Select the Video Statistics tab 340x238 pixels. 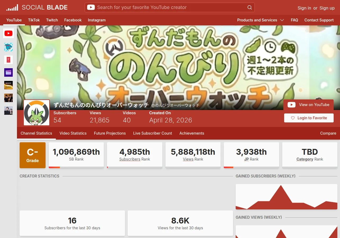coord(73,133)
